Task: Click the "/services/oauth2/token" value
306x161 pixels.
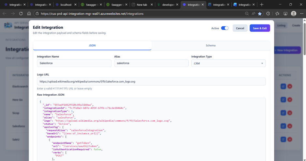Action: coord(80,146)
